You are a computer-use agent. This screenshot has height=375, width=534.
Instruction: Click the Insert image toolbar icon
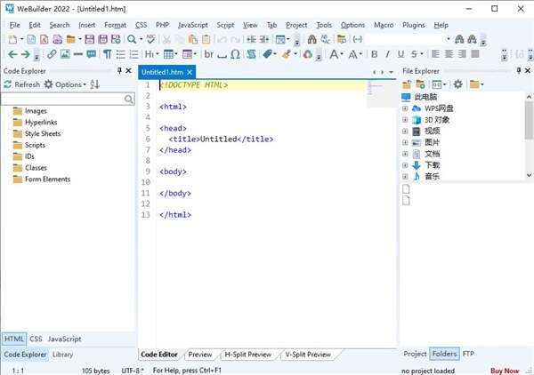65,54
